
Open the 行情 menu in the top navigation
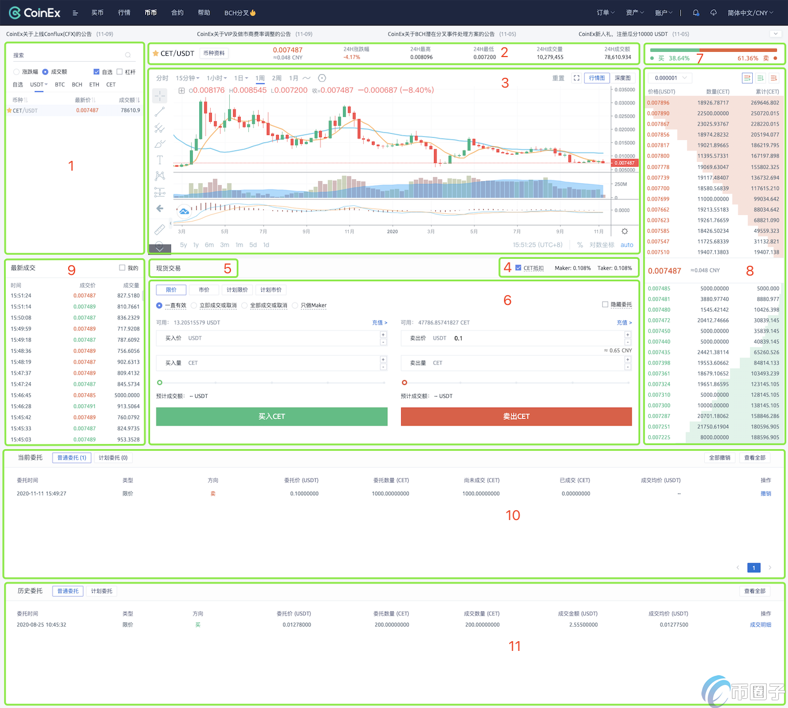coord(124,13)
